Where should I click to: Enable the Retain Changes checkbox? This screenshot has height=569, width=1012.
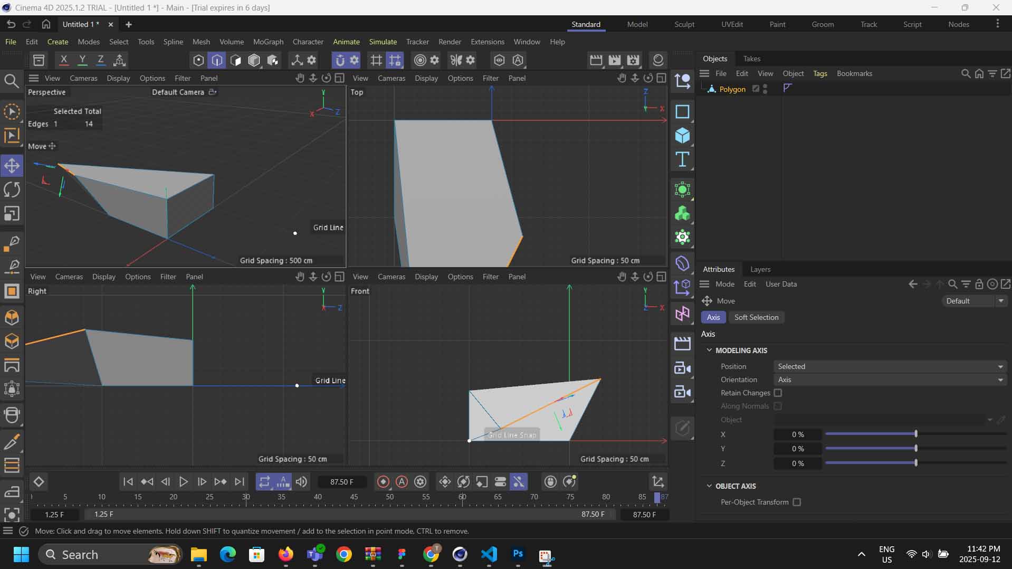click(778, 393)
